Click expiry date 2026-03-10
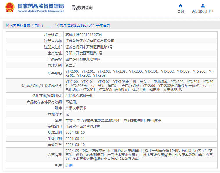This screenshot has width=220, height=173. (75, 145)
